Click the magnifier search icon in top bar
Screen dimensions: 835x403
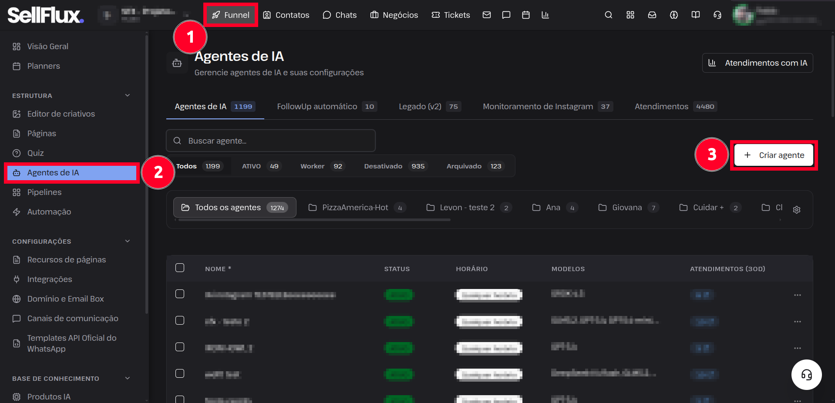pyautogui.click(x=609, y=15)
